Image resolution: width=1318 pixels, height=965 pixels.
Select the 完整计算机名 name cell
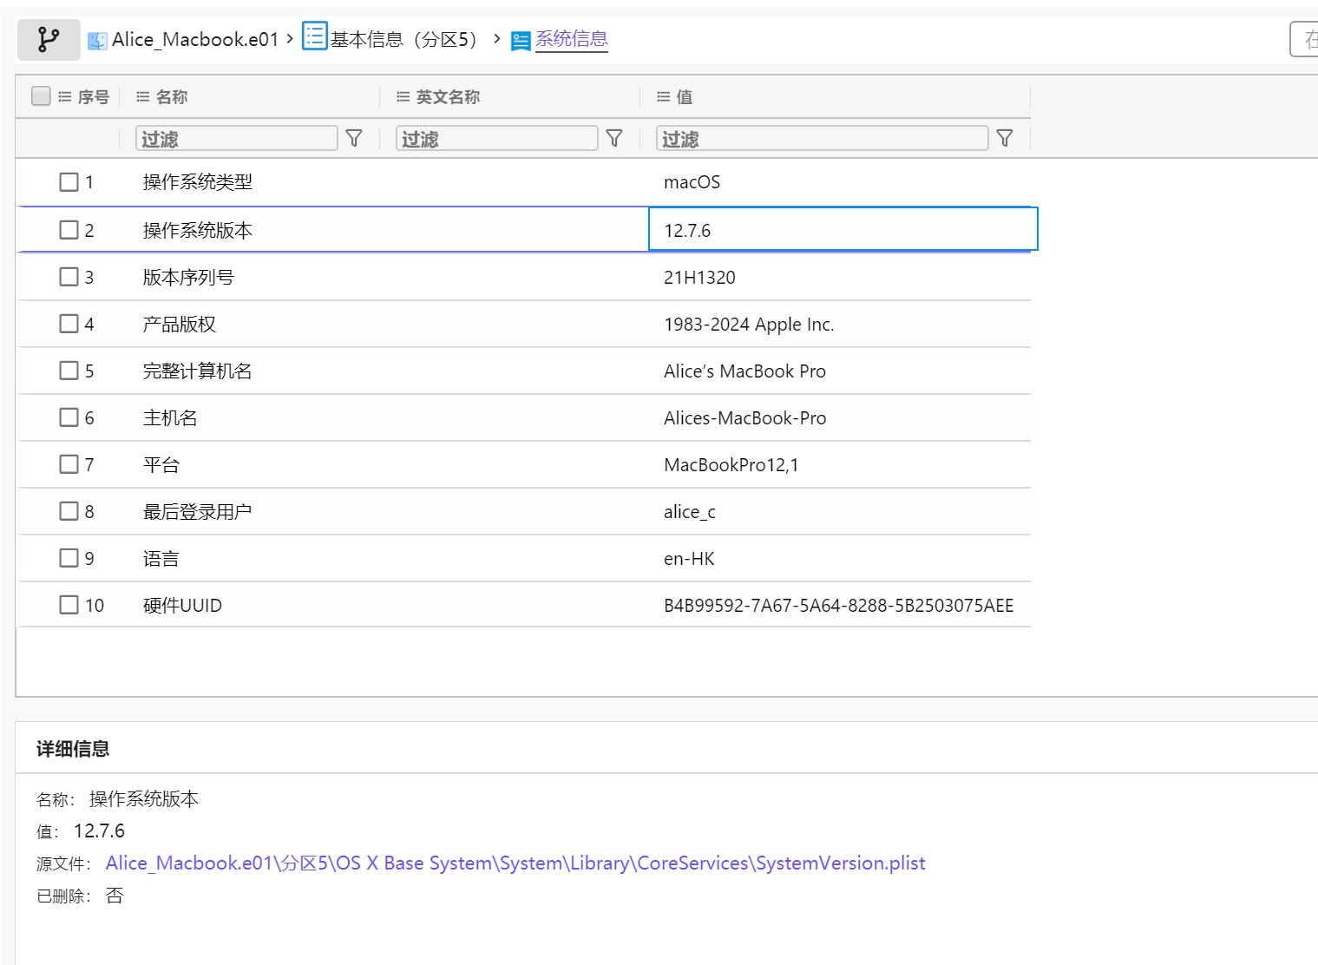198,371
